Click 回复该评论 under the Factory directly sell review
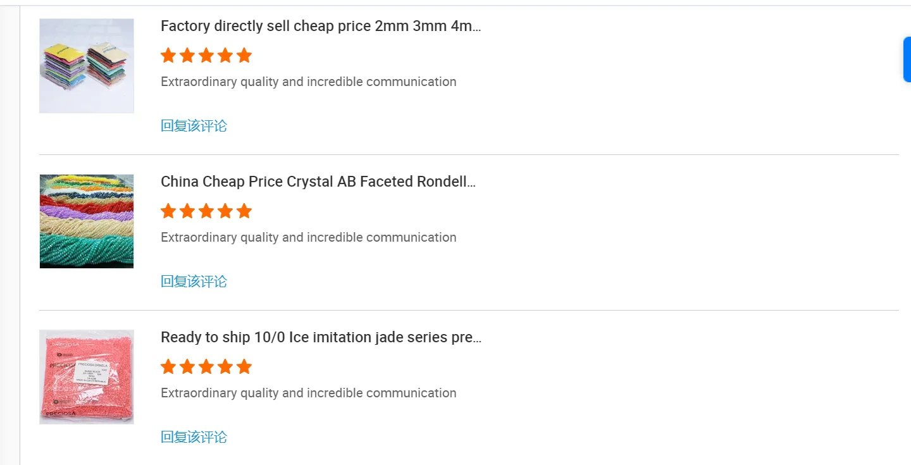The height and width of the screenshot is (465, 911). click(x=194, y=126)
